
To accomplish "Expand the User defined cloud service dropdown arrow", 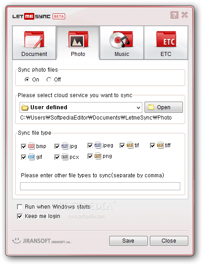I will coord(138,107).
